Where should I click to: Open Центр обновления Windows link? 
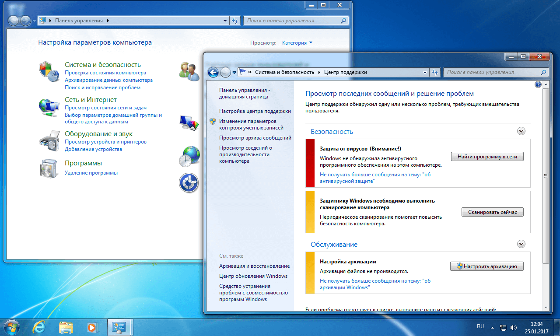[x=253, y=276]
